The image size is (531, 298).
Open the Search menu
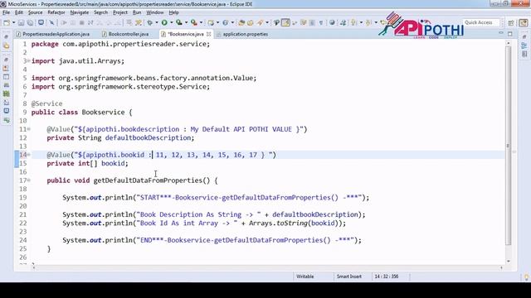click(100, 12)
